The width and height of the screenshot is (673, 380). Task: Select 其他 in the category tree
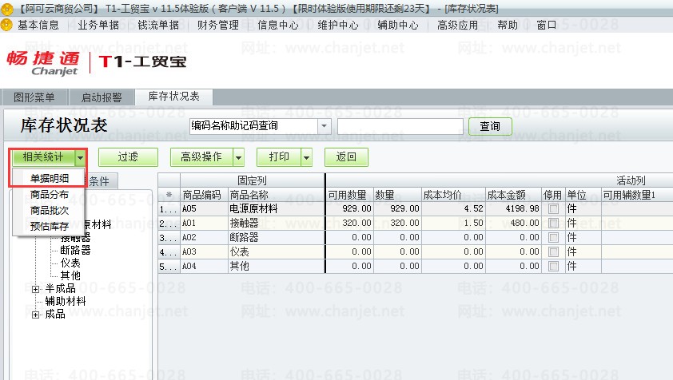70,275
